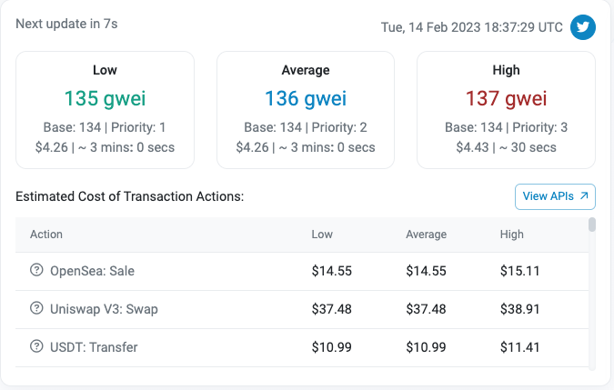Click help icon beside USDT: Transfer
Image resolution: width=614 pixels, height=390 pixels.
(36, 346)
